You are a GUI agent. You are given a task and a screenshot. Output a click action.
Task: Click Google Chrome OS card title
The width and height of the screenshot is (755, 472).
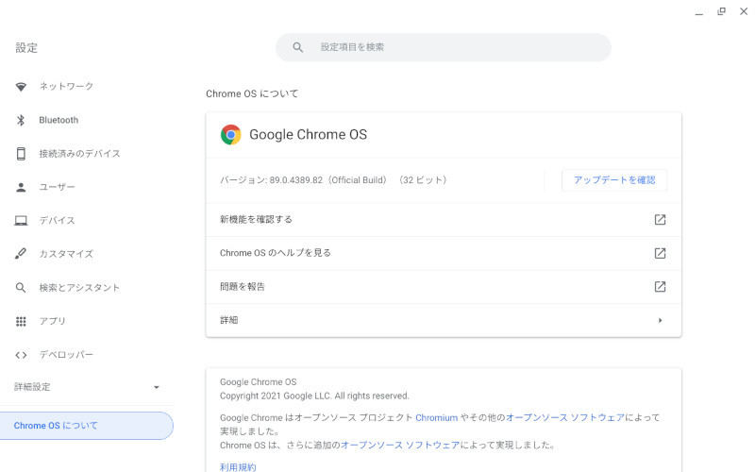click(309, 135)
